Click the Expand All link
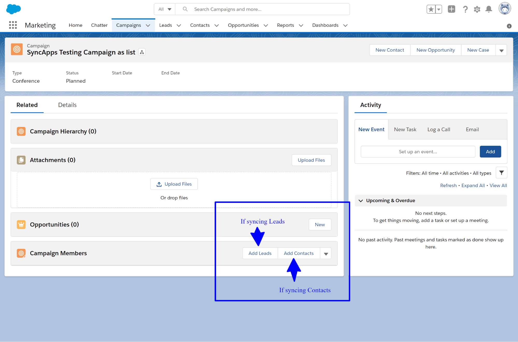Image resolution: width=518 pixels, height=342 pixels. click(473, 186)
